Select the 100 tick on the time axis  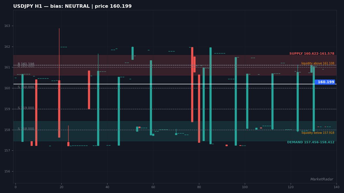tap(245, 187)
